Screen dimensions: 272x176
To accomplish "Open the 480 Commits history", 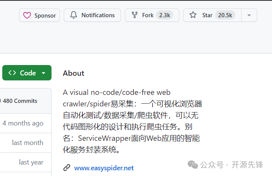I will coord(19,101).
